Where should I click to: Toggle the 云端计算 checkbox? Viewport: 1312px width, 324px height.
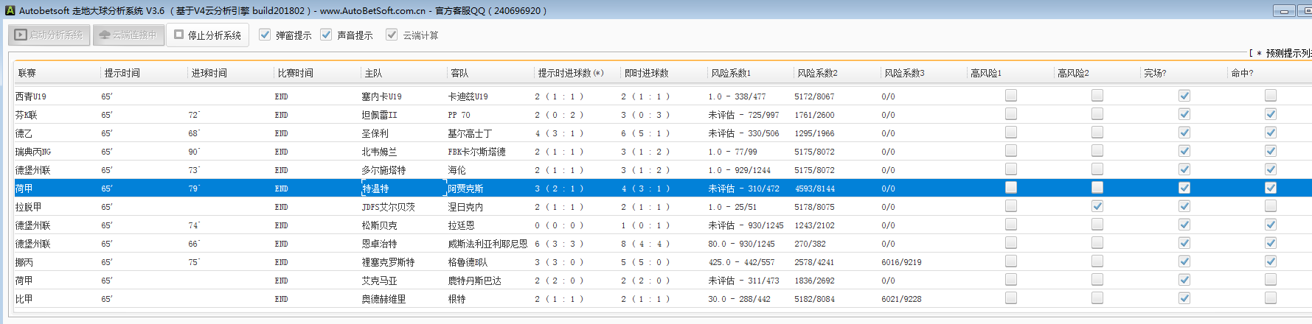[x=392, y=35]
